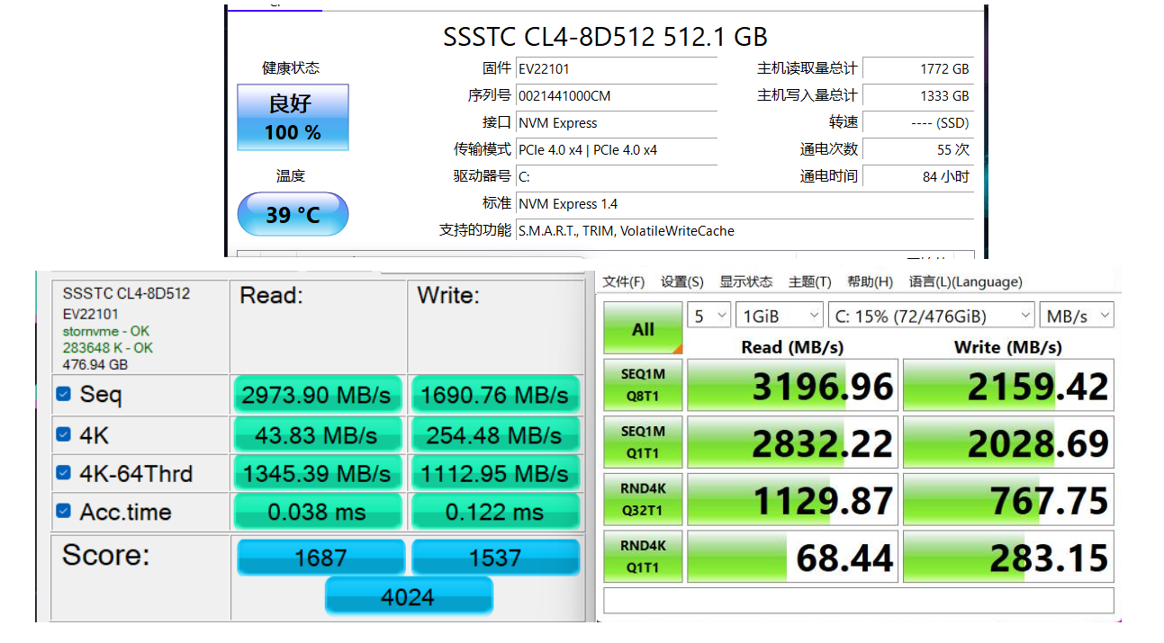Open the 设置(S) menu
Viewport: 1164px width, 643px height.
(x=682, y=281)
